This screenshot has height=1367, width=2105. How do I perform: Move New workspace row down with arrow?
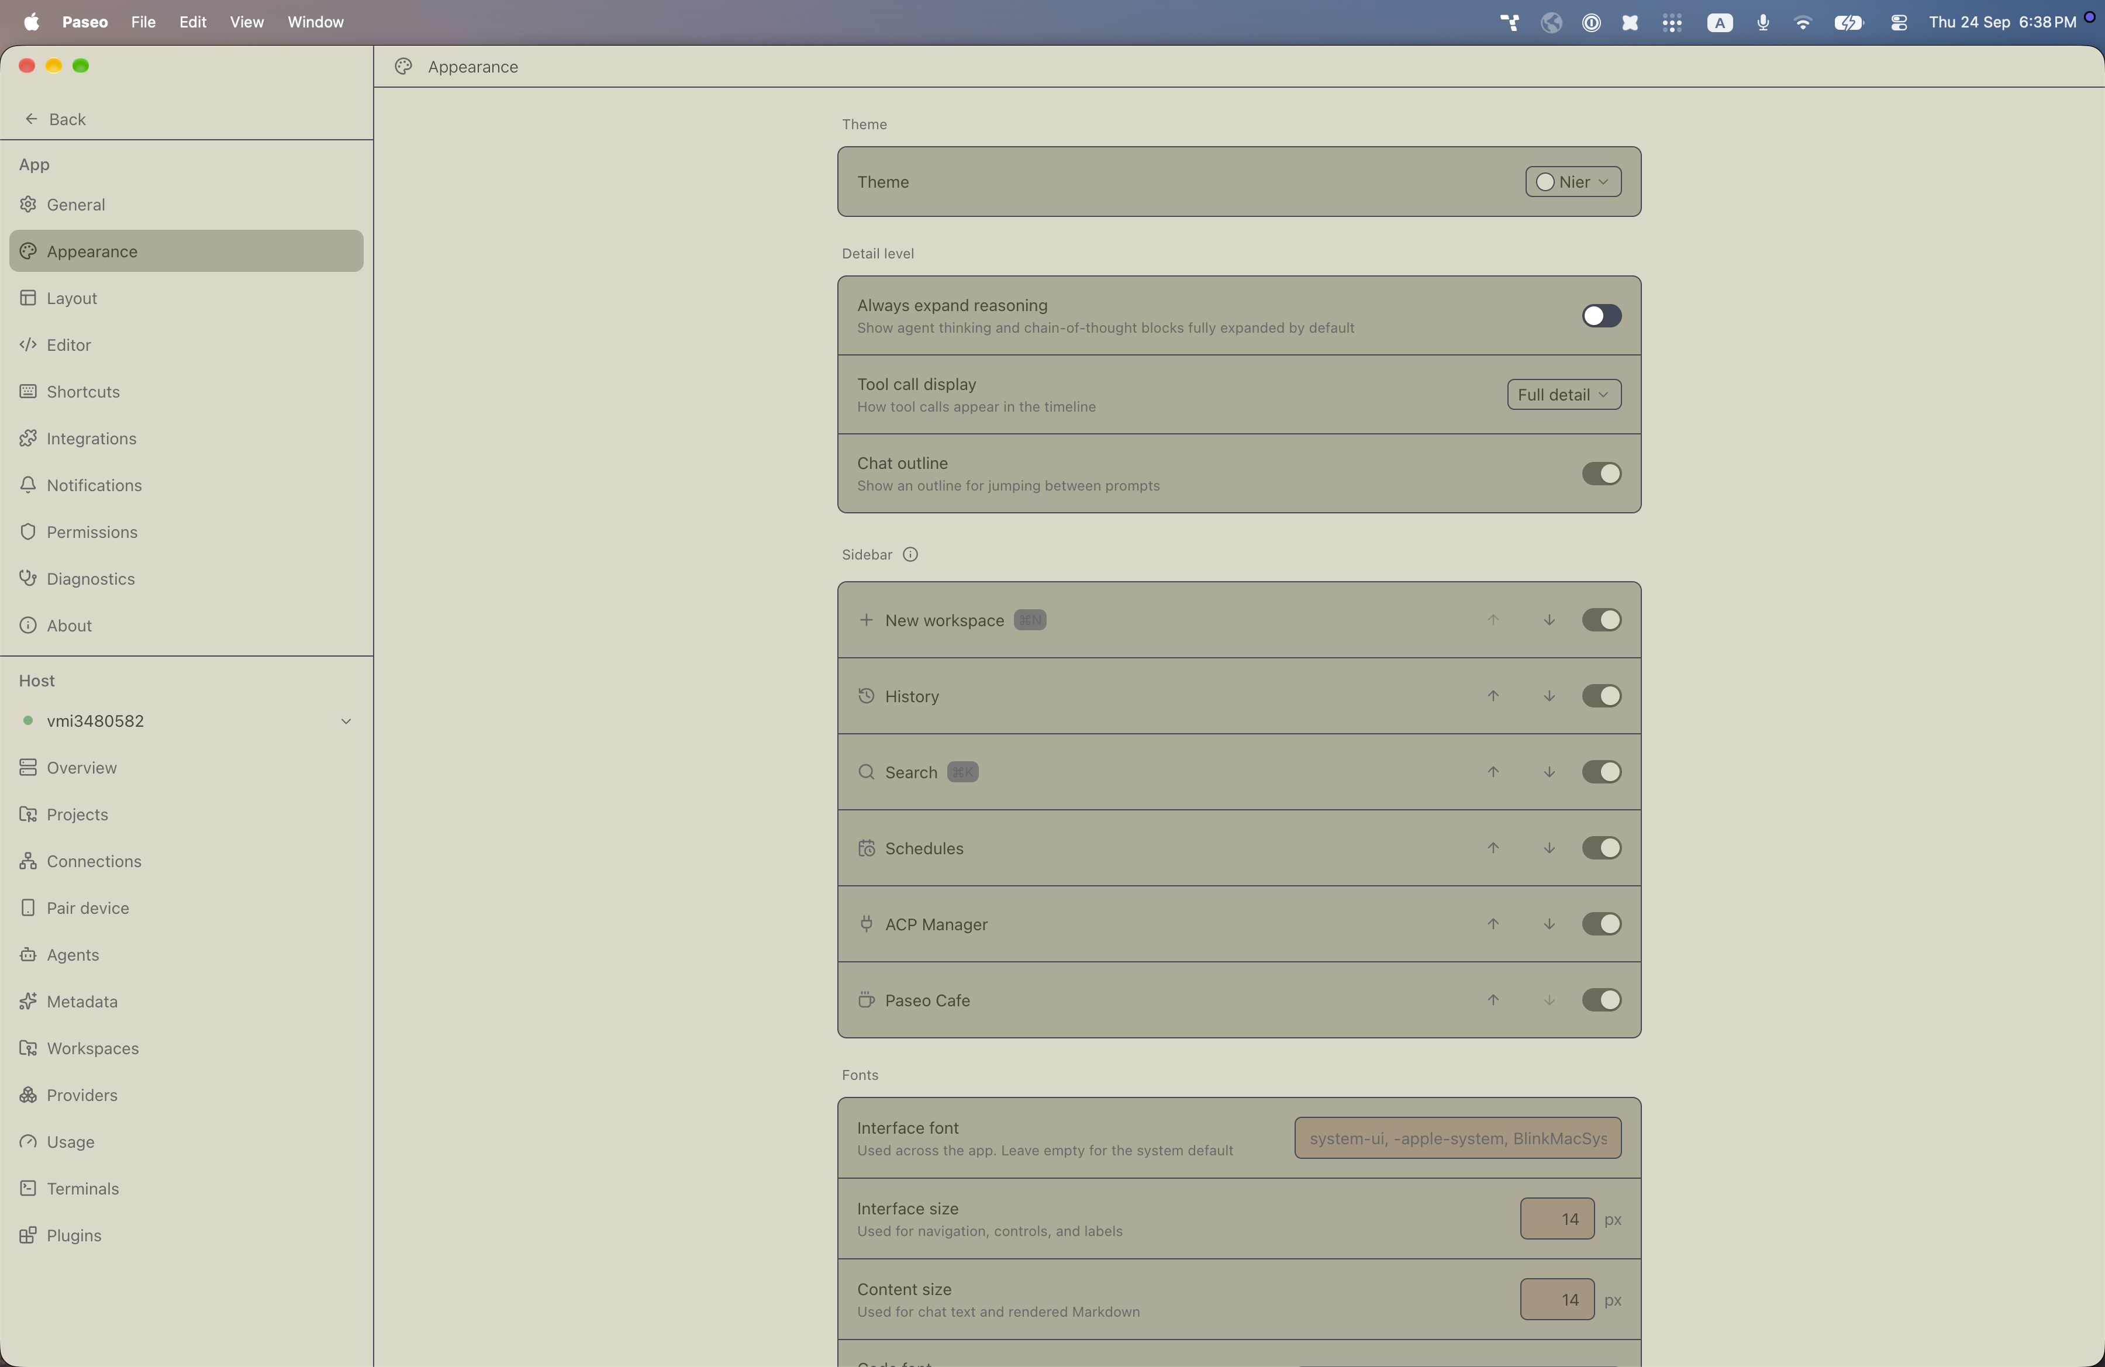click(x=1550, y=620)
